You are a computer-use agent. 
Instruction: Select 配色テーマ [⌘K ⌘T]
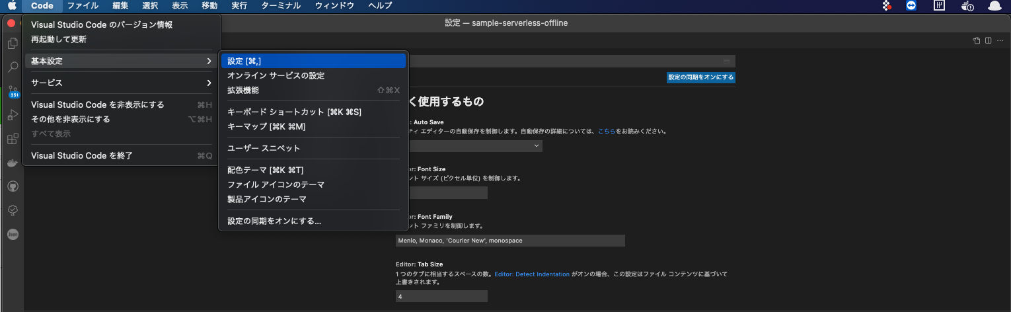point(314,170)
